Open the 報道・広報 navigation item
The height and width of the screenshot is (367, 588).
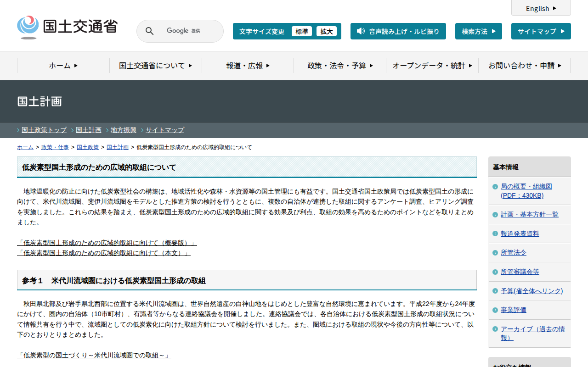248,66
